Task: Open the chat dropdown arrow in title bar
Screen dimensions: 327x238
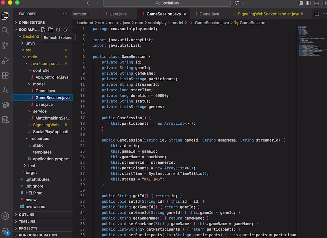Action: pos(242,3)
